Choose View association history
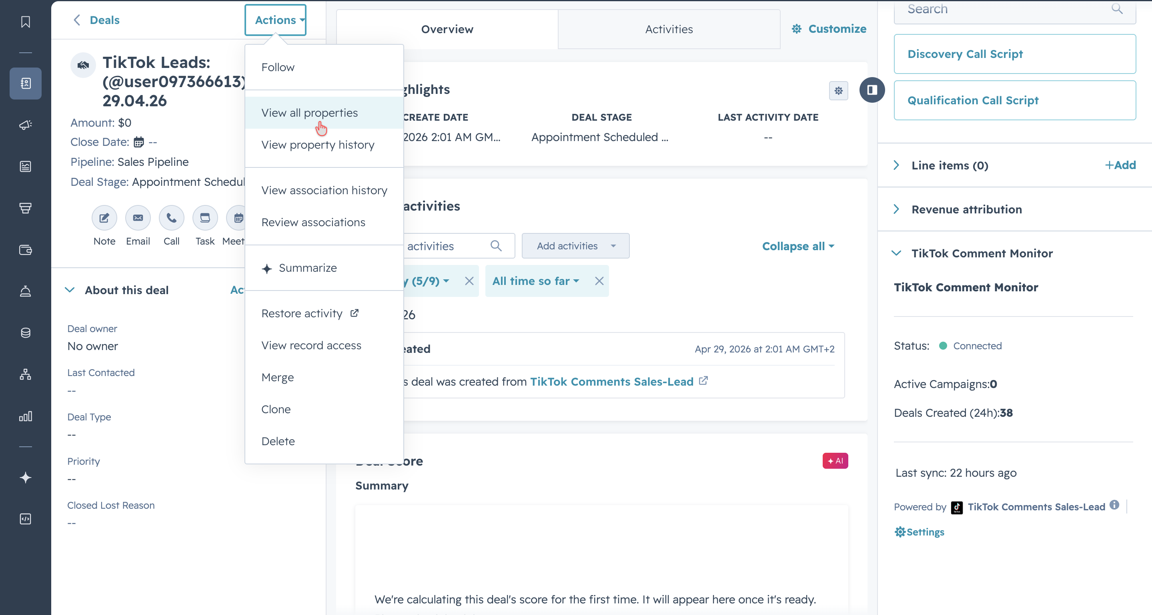Screen dimensions: 1152x615 tap(324, 190)
